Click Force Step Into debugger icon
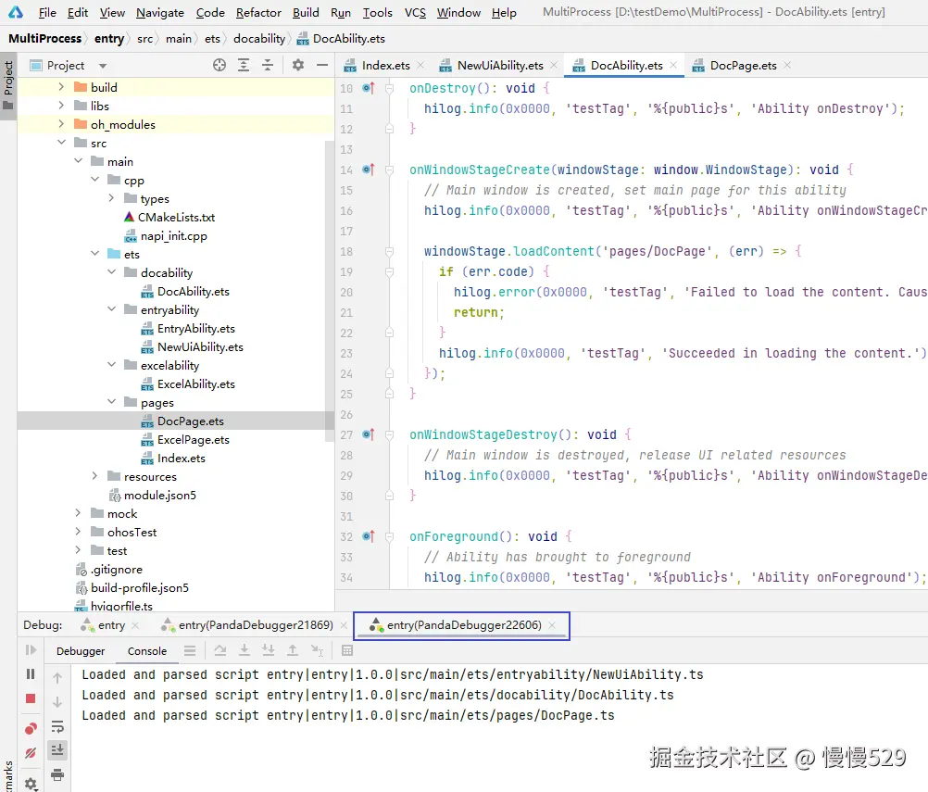The height and width of the screenshot is (792, 928). 268,650
